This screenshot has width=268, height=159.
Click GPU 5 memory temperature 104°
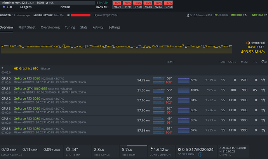169,133
